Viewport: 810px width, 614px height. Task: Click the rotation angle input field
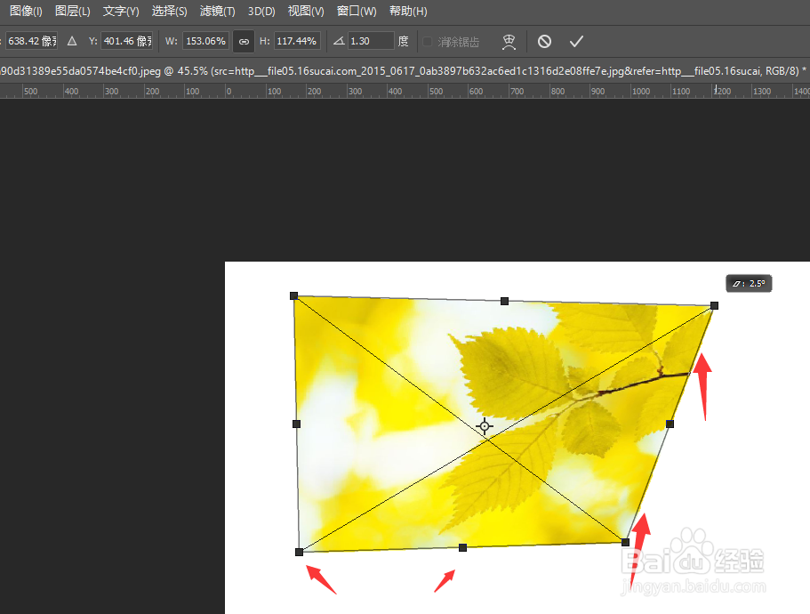pyautogui.click(x=371, y=41)
